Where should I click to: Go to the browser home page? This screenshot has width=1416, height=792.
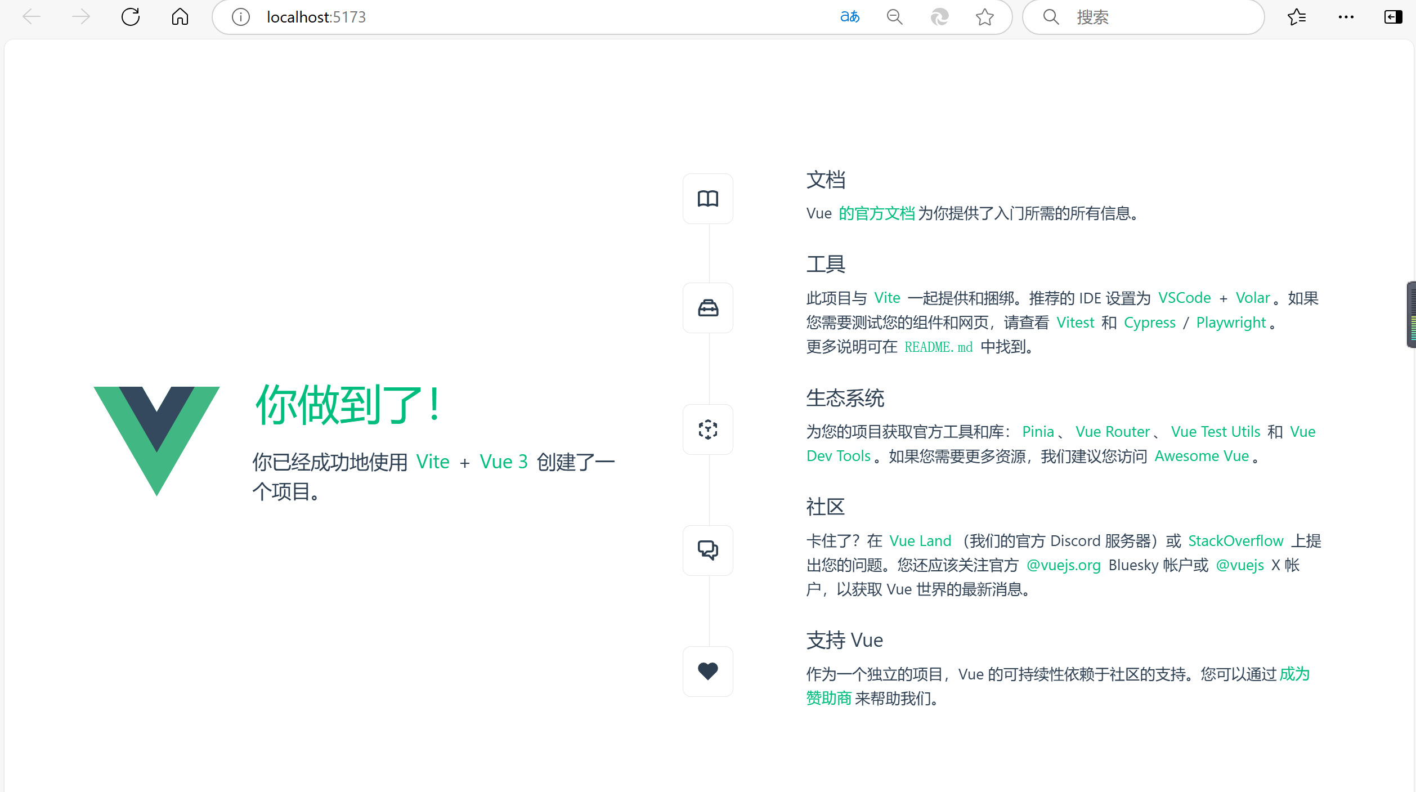[180, 17]
